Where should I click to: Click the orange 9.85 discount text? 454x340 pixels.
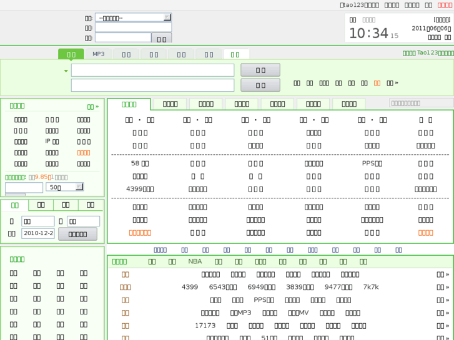click(44, 177)
